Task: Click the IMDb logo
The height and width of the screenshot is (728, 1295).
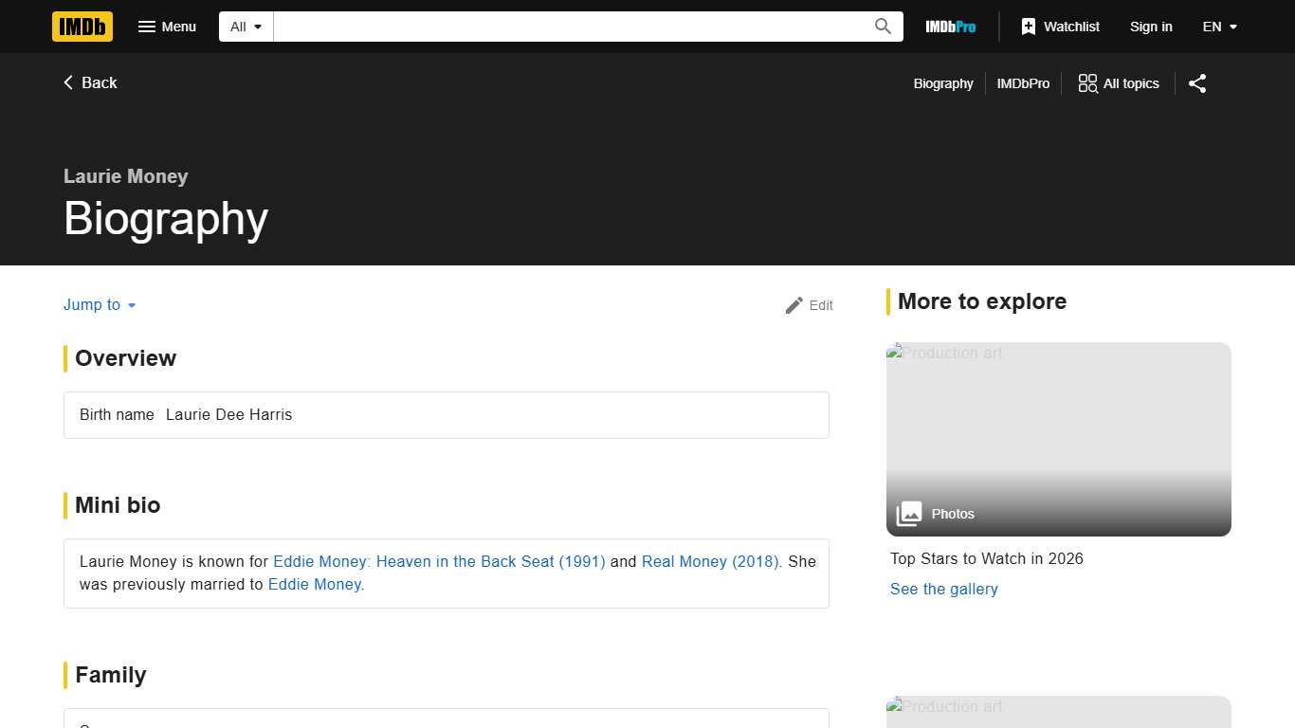Action: (x=82, y=27)
